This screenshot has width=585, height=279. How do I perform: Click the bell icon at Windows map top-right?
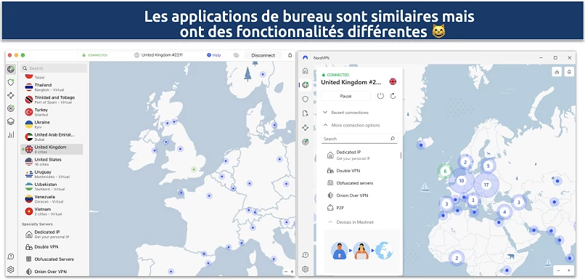(x=569, y=72)
